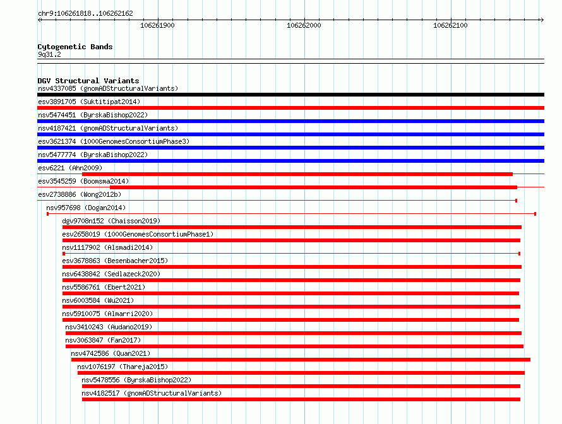The image size is (562, 424).
Task: Open esv3891705 (Suktitipat2014) variant label
Action: (89, 102)
